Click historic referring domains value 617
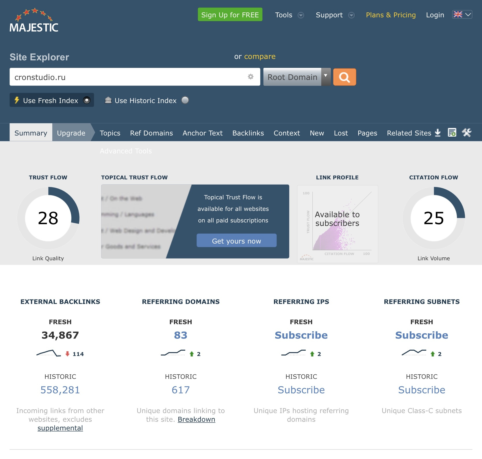This screenshot has height=459, width=482. coord(181,390)
